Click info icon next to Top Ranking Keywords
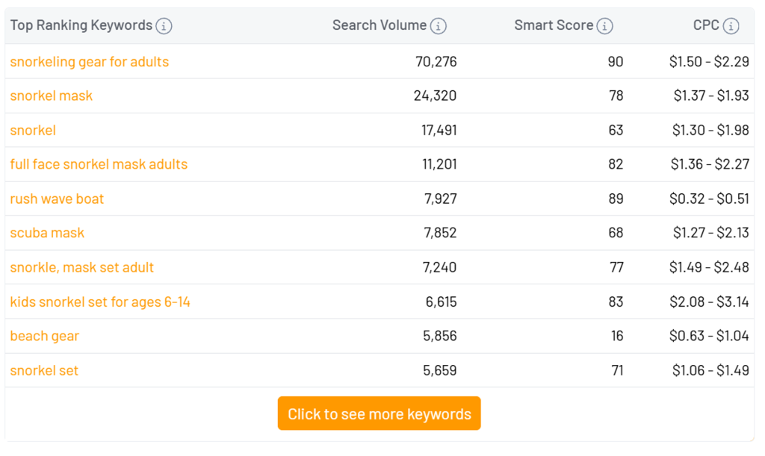This screenshot has height=456, width=765. point(164,26)
